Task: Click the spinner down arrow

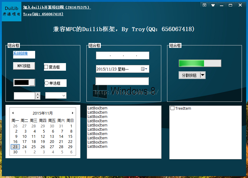Action: pyautogui.click(x=38, y=98)
